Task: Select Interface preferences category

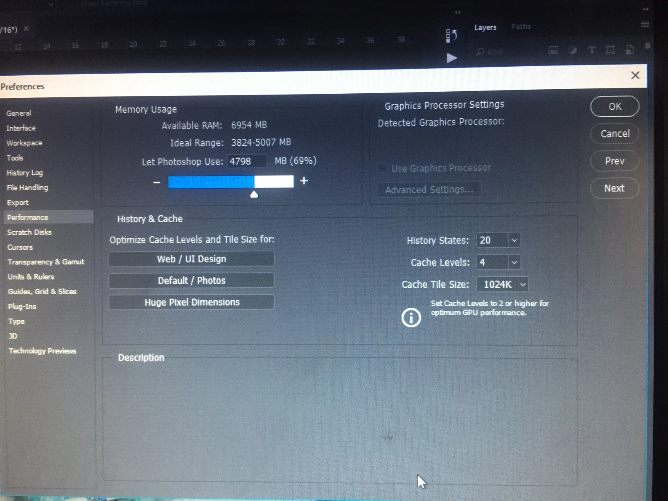Action: 21,128
